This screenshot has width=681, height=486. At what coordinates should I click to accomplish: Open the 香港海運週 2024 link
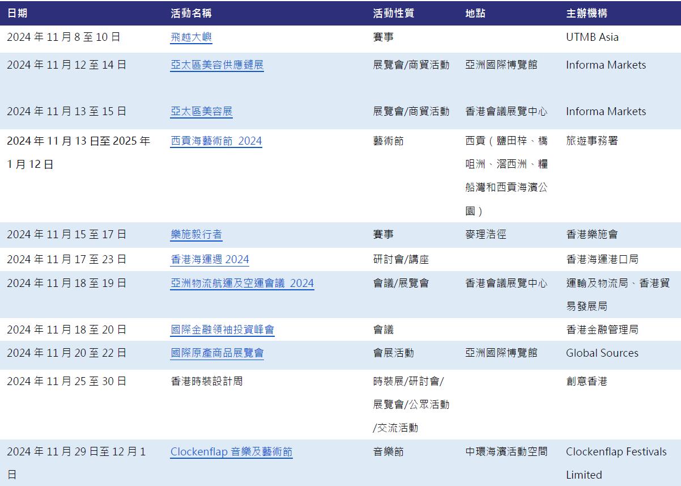[210, 259]
